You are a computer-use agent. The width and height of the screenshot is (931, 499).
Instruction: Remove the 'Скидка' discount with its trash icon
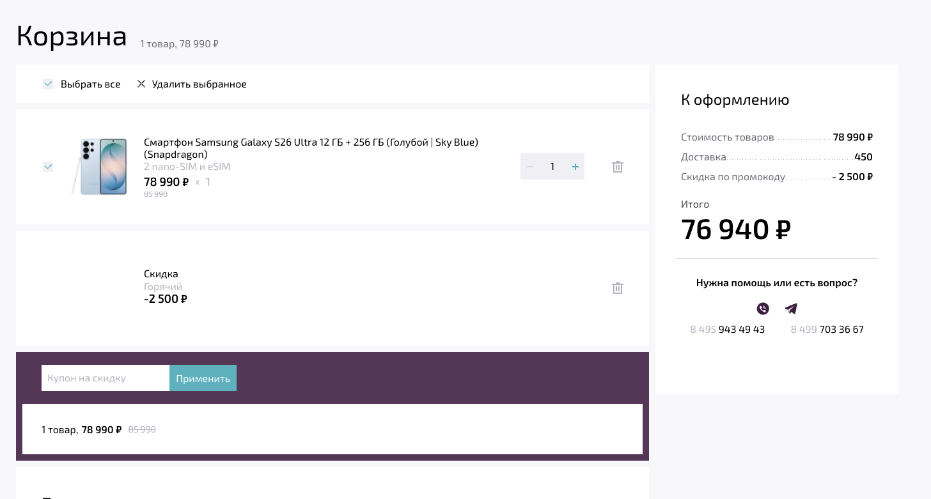pyautogui.click(x=618, y=288)
